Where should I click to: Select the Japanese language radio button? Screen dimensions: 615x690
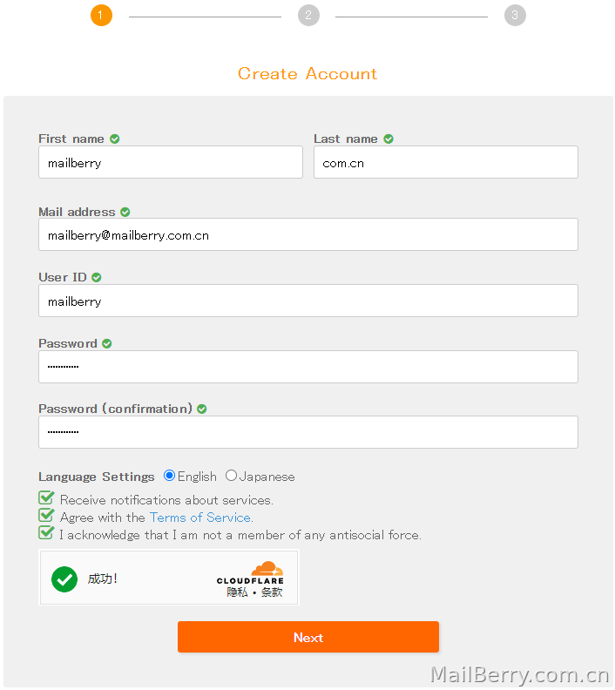click(231, 476)
